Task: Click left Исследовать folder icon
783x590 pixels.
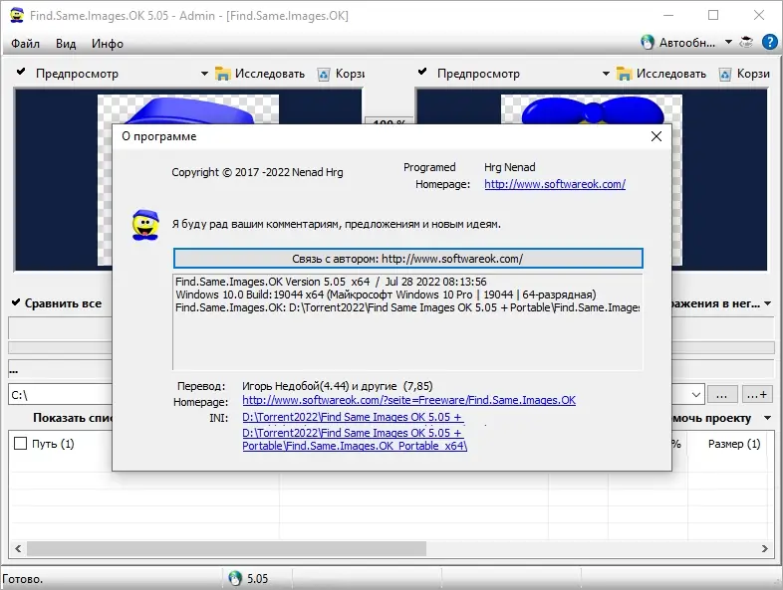Action: (x=222, y=74)
